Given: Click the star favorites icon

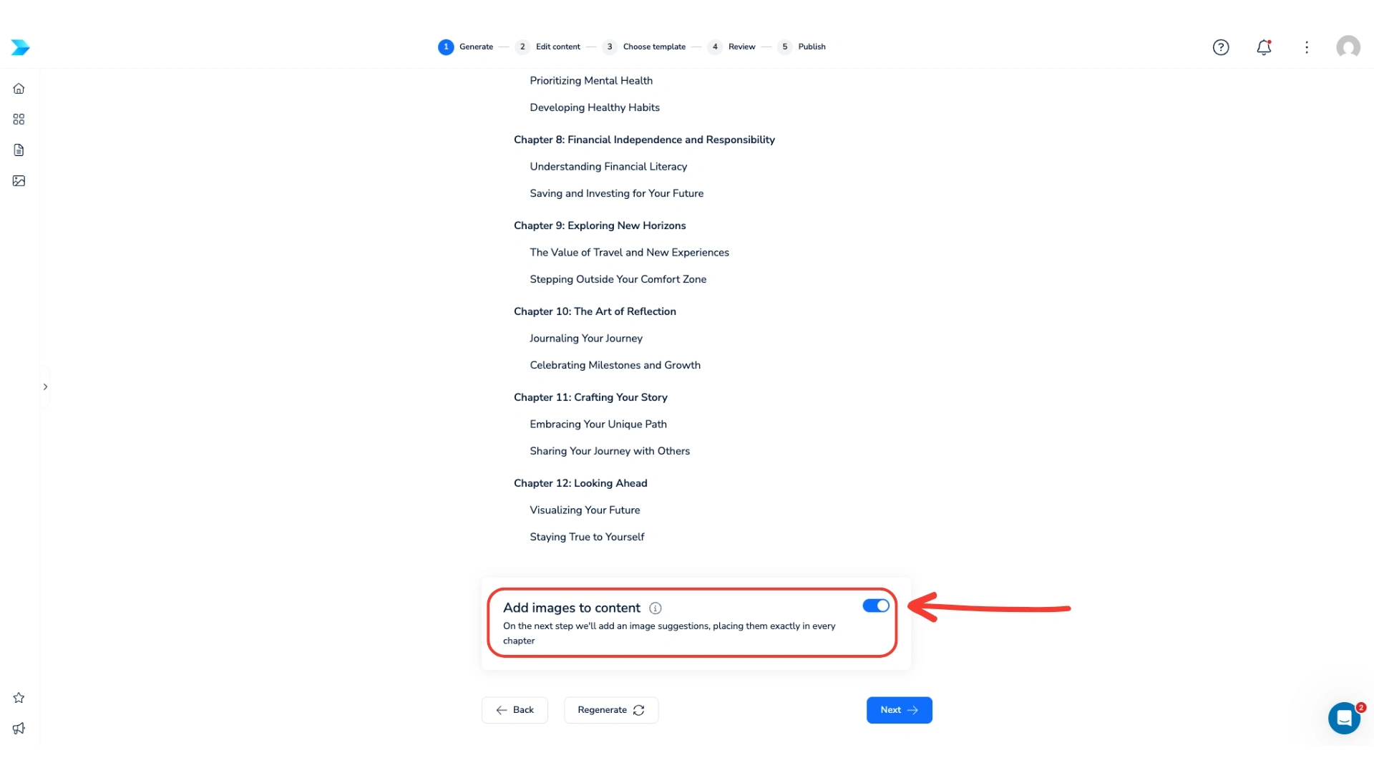Looking at the screenshot, I should [x=19, y=698].
